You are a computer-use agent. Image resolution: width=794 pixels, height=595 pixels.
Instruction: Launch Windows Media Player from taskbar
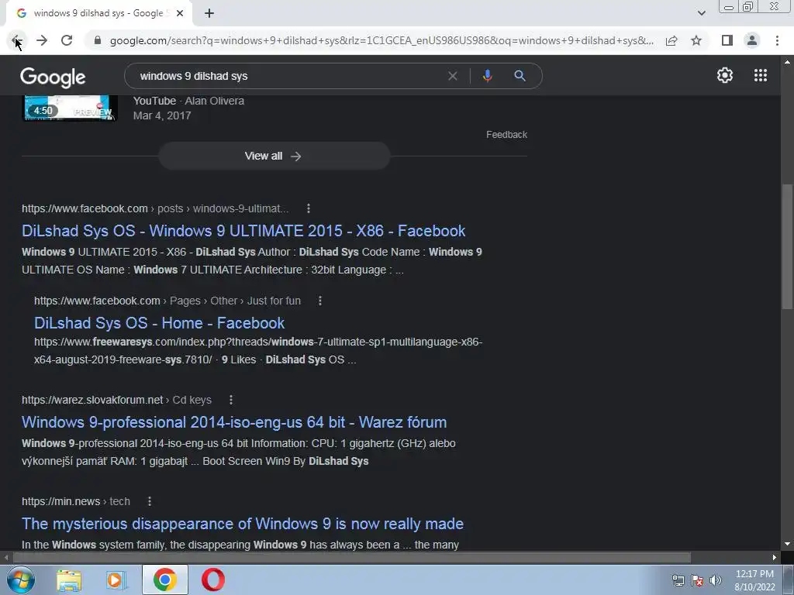pyautogui.click(x=116, y=580)
